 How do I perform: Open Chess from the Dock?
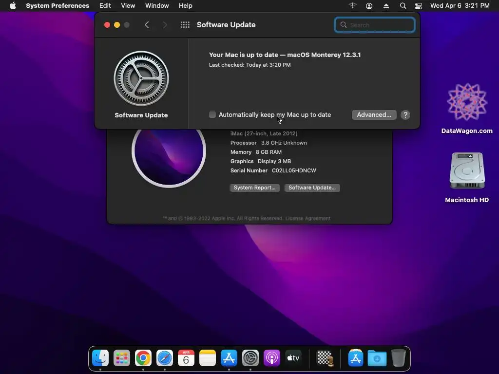pos(325,358)
